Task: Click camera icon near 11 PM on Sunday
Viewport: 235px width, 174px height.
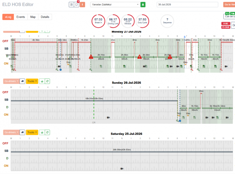Action: pos(227,118)
